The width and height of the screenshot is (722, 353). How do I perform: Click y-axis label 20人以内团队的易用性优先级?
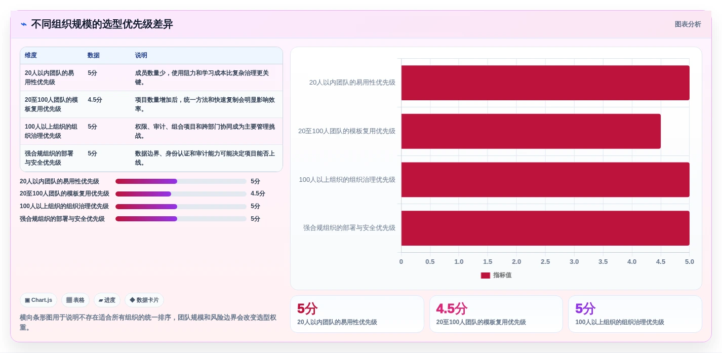(x=352, y=83)
